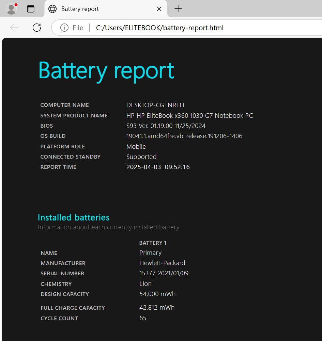Click the File label in address bar
The image size is (322, 341).
pyautogui.click(x=78, y=28)
